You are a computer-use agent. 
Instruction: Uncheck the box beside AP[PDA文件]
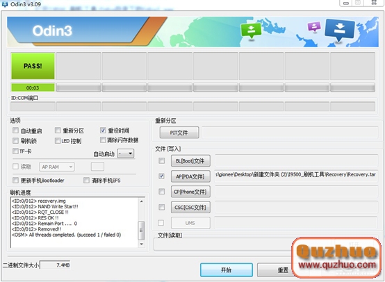click(161, 176)
